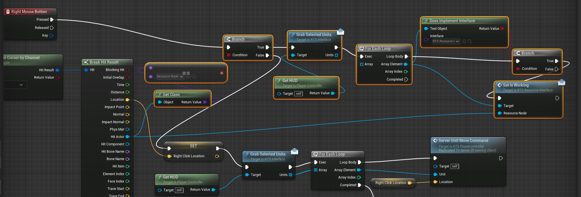Click the envelope icon on Set Is Working node
This screenshot has height=197, width=581.
pos(561,83)
